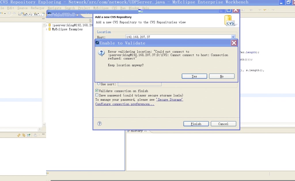
Task: Open the Search menu
Action: [70, 8]
